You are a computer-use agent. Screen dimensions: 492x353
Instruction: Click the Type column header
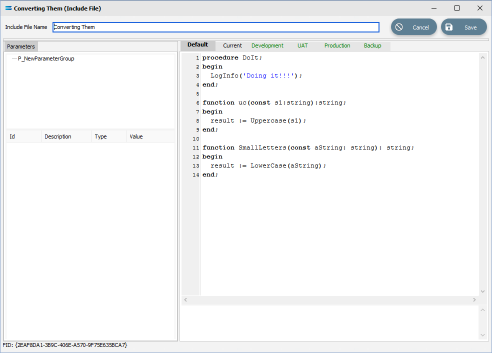108,136
